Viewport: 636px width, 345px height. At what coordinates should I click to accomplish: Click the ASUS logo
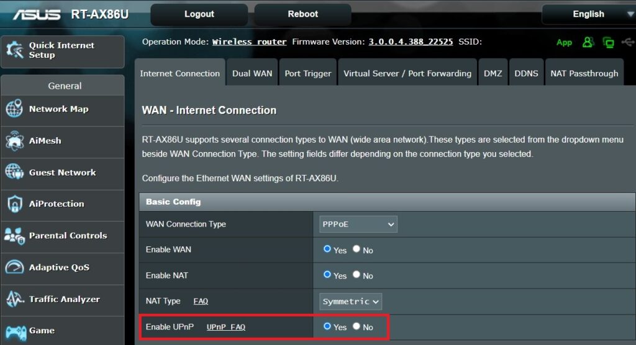pos(37,15)
